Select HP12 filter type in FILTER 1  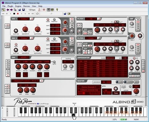[90, 34]
